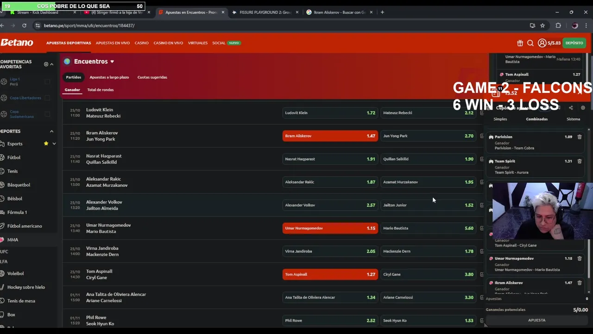This screenshot has height=334, width=593.
Task: Open the Encuentros dropdown arrow
Action: click(112, 61)
